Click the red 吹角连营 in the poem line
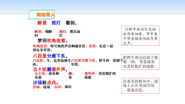This screenshot has width=185, height=104. [56, 41]
